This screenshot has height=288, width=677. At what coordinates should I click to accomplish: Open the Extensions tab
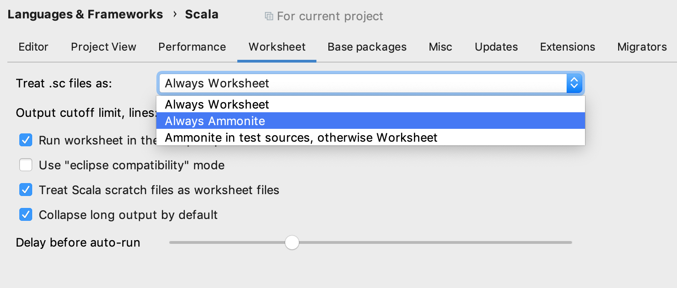[x=568, y=47]
